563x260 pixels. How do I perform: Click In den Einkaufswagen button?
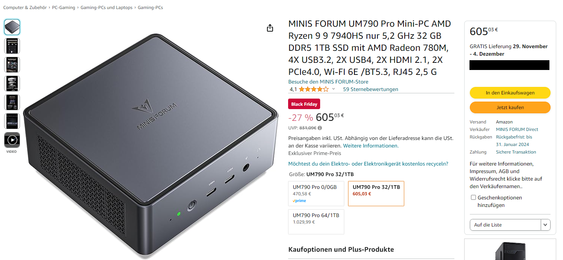coord(510,93)
